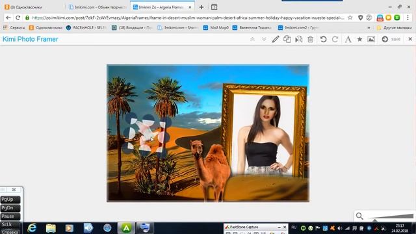
Task: Open the text tool letter A icon
Action: [348, 39]
